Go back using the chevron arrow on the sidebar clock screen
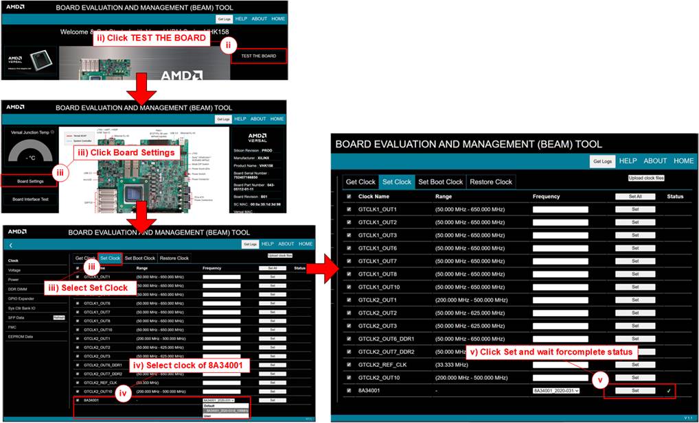The height and width of the screenshot is (423, 699). pos(11,245)
